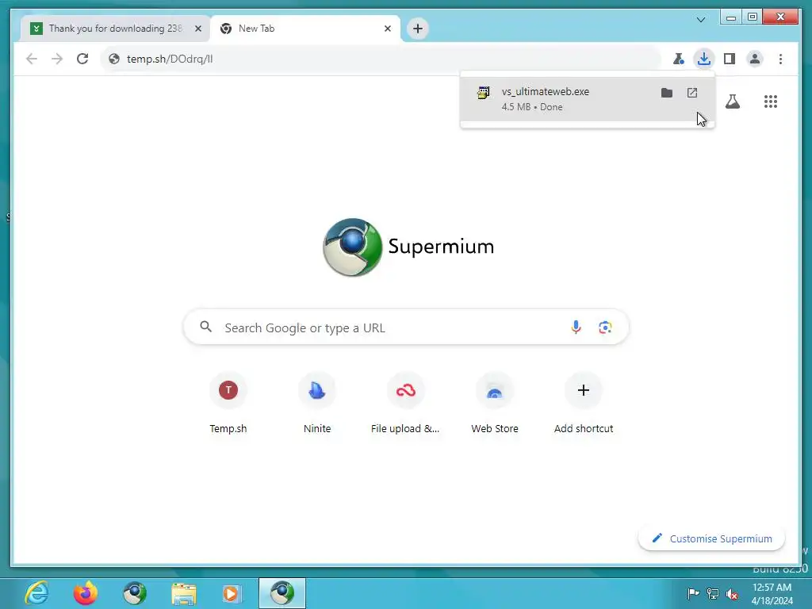Open the profile avatar menu
This screenshot has height=609, width=812.
click(755, 59)
